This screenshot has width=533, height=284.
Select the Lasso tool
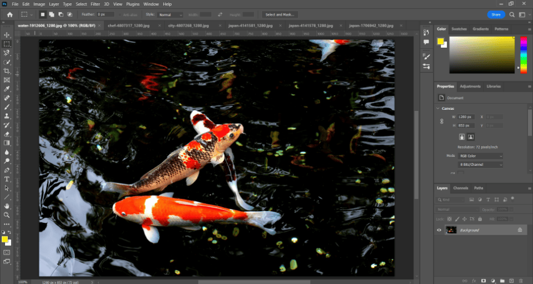(7, 53)
